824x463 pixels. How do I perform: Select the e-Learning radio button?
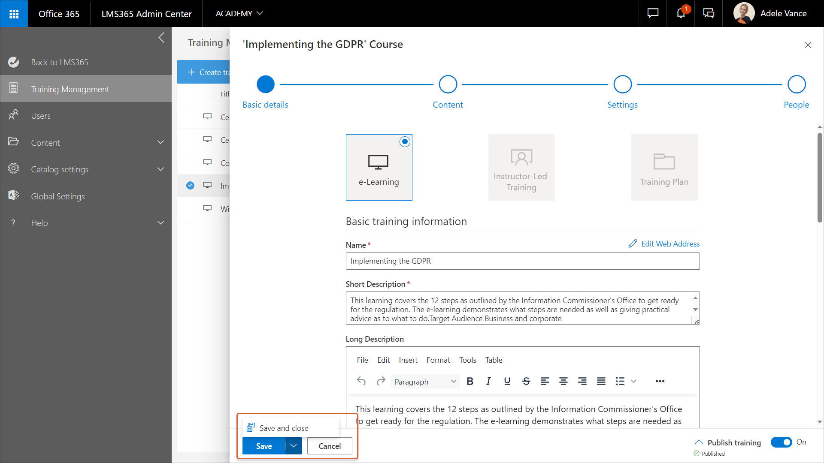tap(405, 141)
